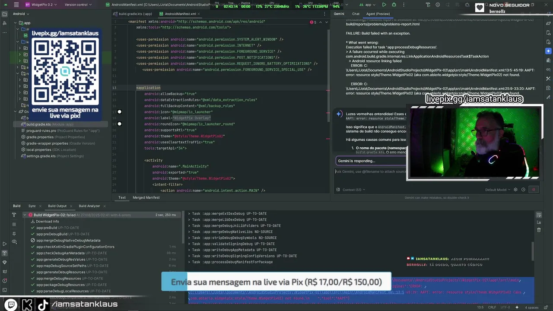Clear build output with trash icon
The image size is (553, 311).
click(539, 230)
